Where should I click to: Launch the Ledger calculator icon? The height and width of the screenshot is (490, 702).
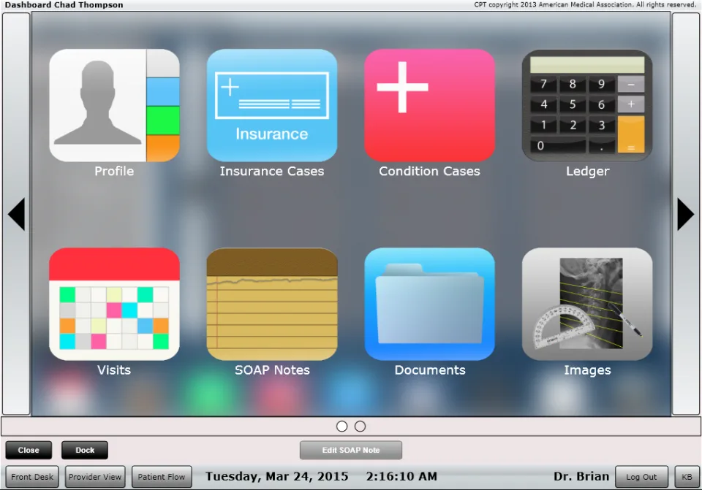[x=587, y=105]
